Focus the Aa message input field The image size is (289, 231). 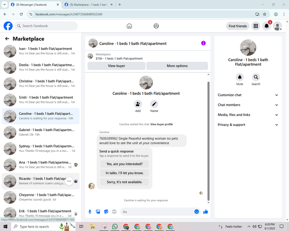click(x=157, y=212)
